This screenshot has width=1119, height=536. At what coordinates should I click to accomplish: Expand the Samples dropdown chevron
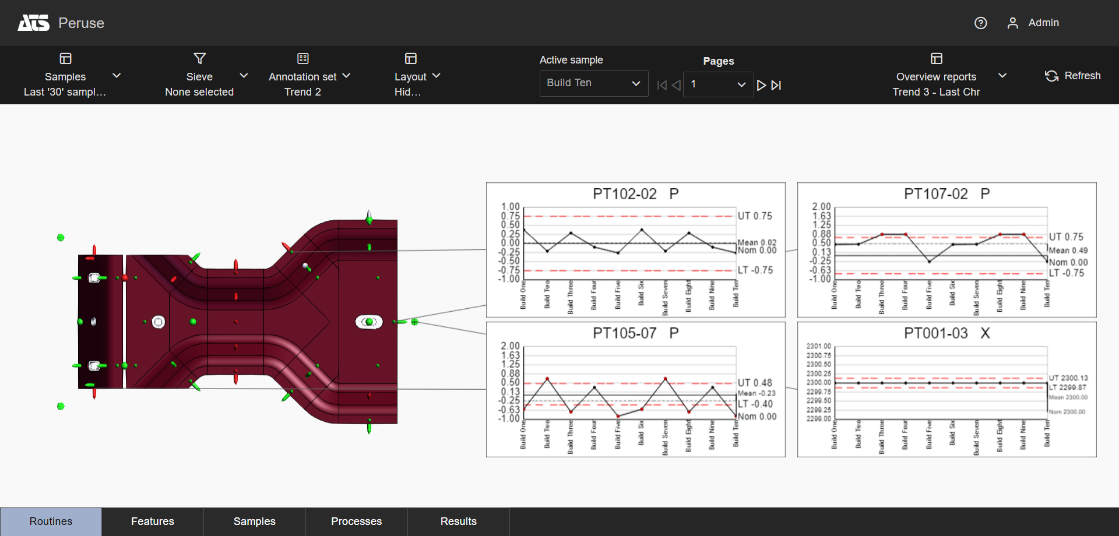(x=117, y=76)
